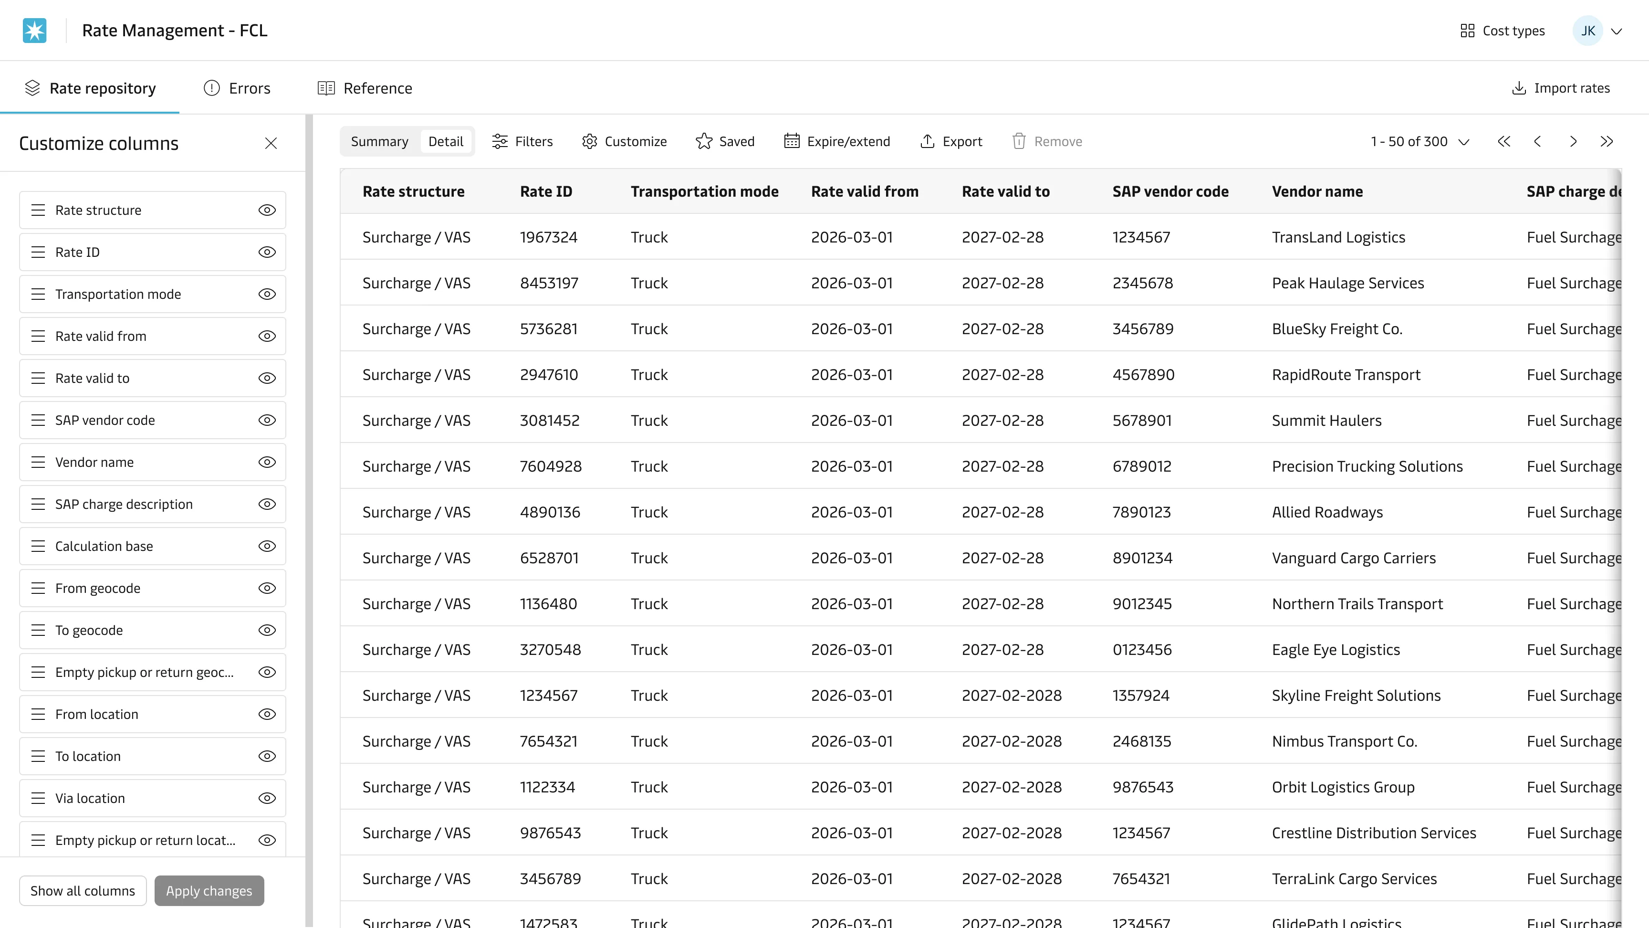Toggle Via location eye icon
The width and height of the screenshot is (1649, 928).
267,798
